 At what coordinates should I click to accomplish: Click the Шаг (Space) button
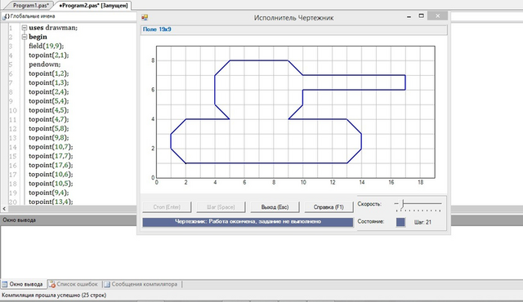coord(221,207)
